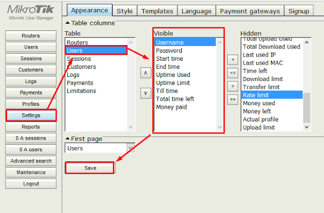Click the single left arrow button
The height and width of the screenshot is (213, 324).
click(x=232, y=60)
